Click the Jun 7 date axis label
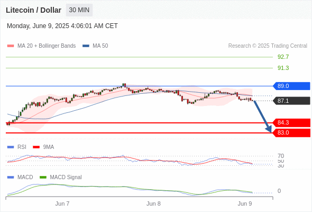 (x=62, y=204)
